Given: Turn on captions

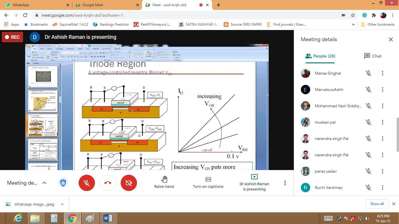Looking at the screenshot, I should [208, 183].
